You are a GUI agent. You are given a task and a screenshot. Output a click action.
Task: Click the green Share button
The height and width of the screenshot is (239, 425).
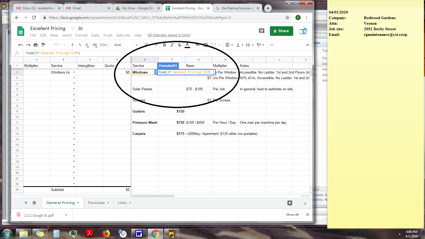pos(281,31)
